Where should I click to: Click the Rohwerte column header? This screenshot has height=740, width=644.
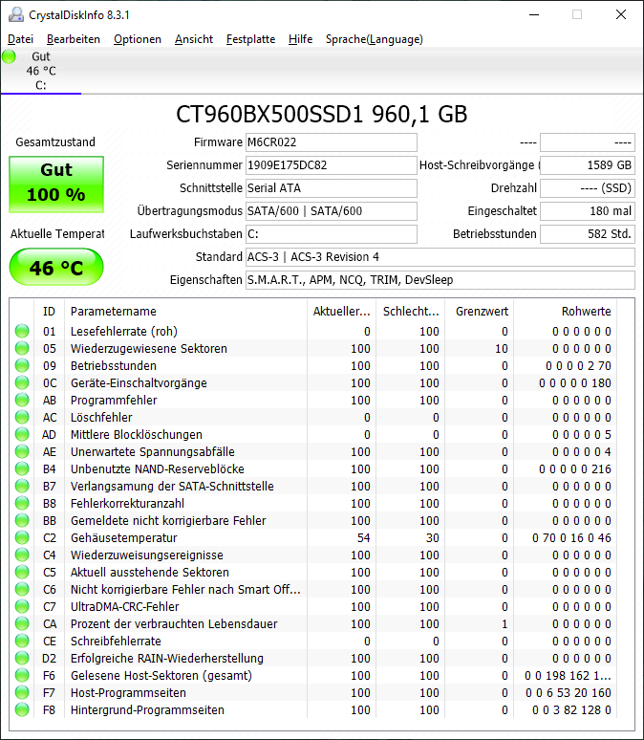(x=566, y=312)
